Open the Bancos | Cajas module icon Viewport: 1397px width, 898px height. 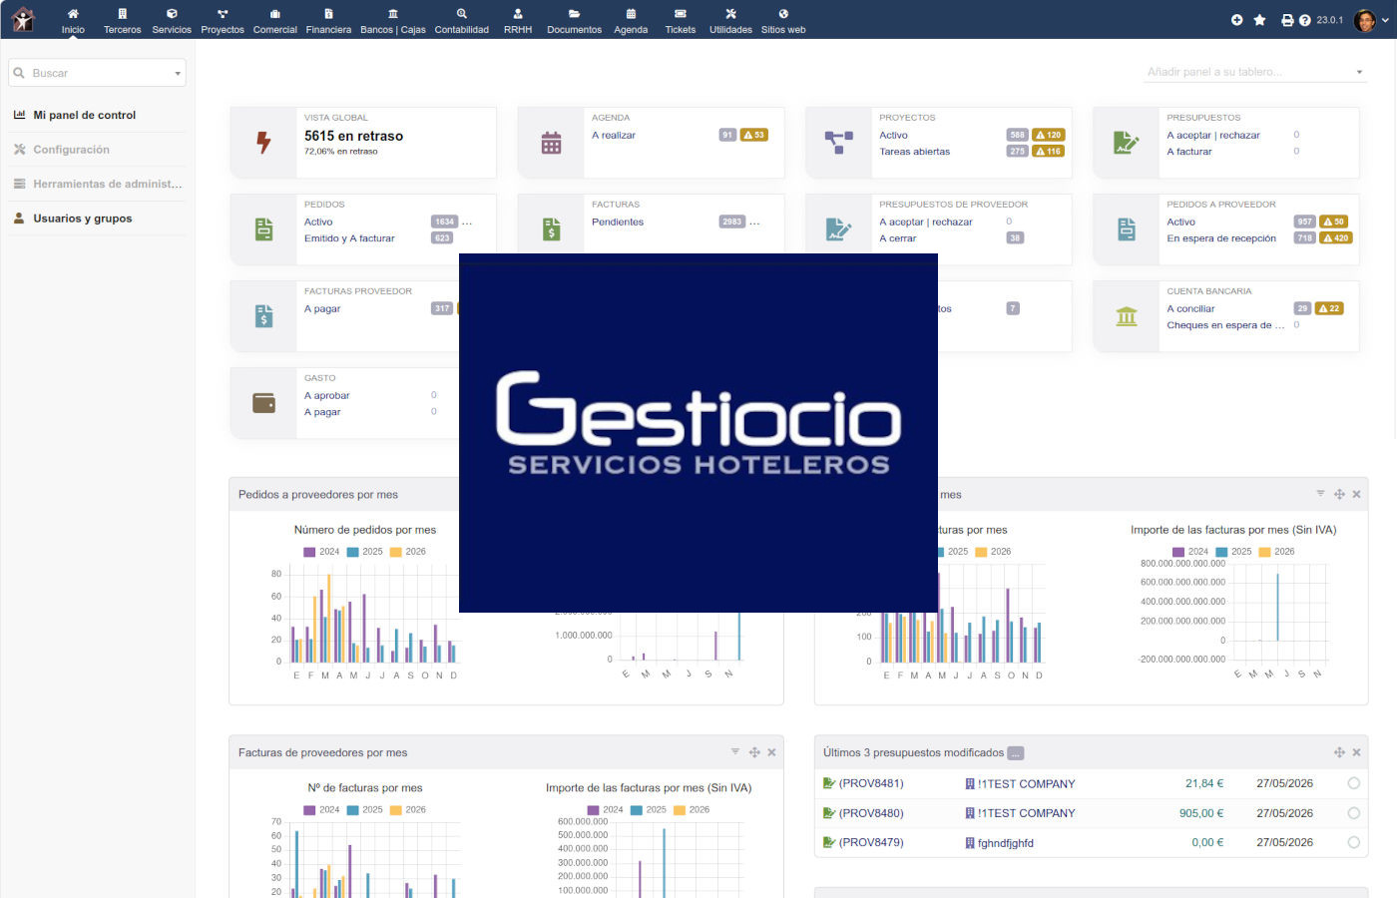click(393, 14)
